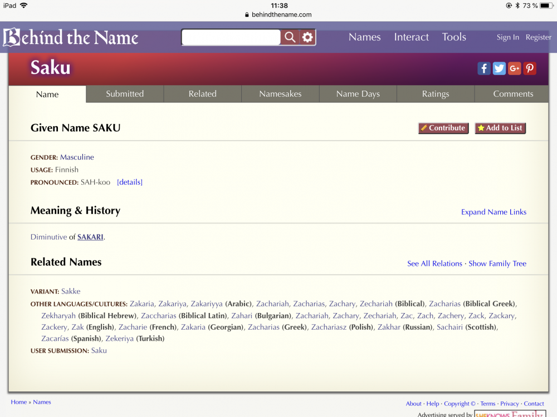Share the page on Twitter
The height and width of the screenshot is (417, 557).
499,68
